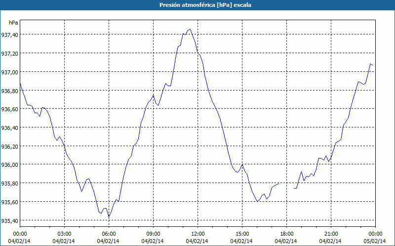Click the 18:00 time label
The height and width of the screenshot is (246, 395).
[286, 234]
